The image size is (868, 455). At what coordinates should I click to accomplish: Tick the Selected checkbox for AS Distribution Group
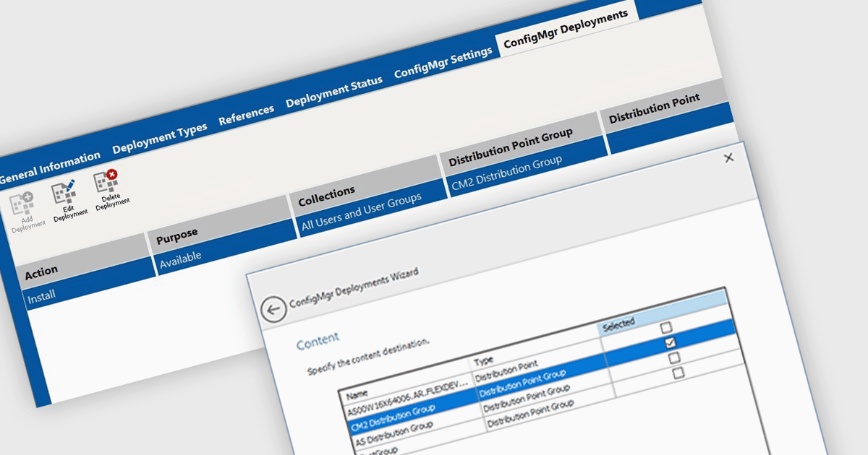point(673,357)
